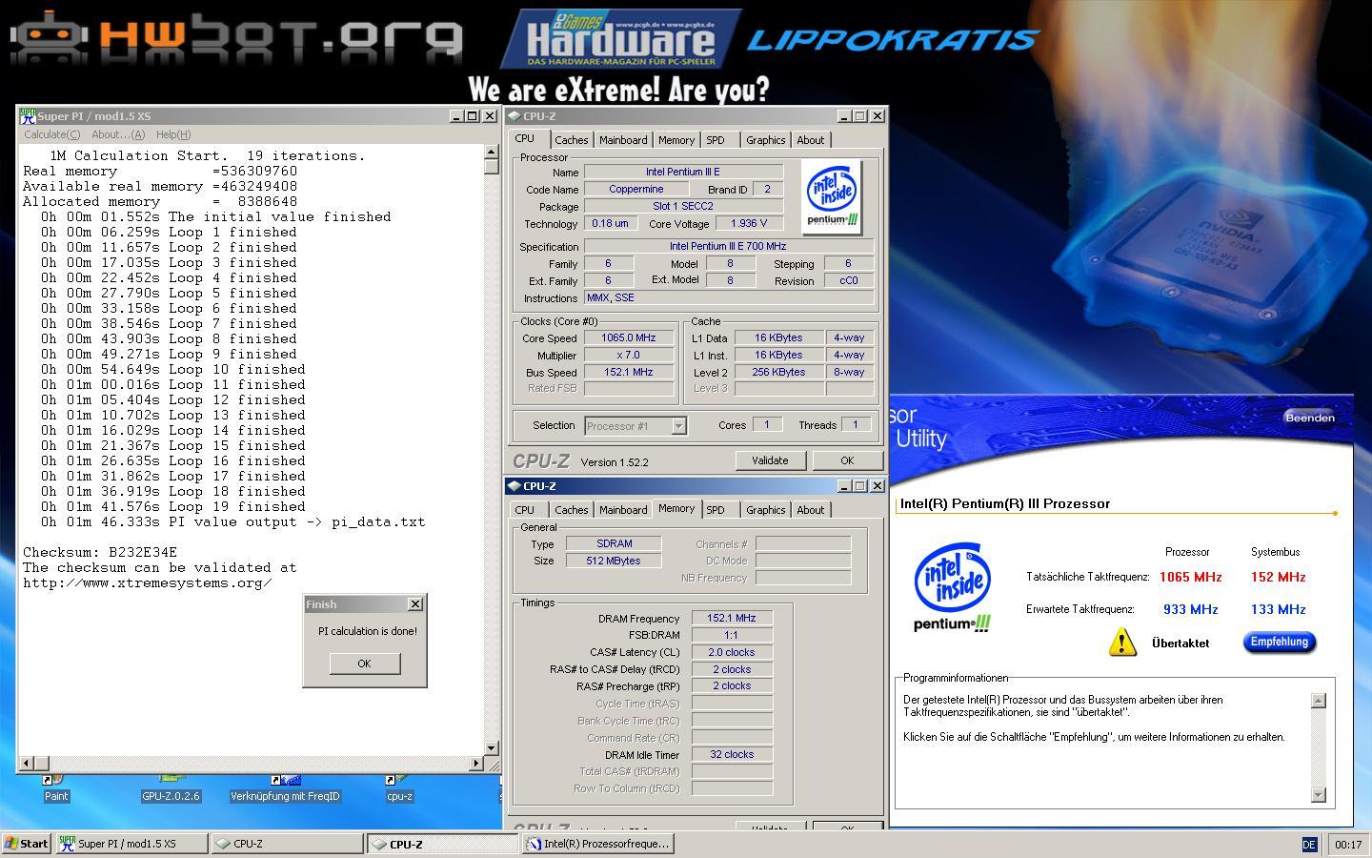Screen dimensions: 1372x858
Task: Click the yellow warning triangle beside Übertaktet
Action: [x=1122, y=642]
